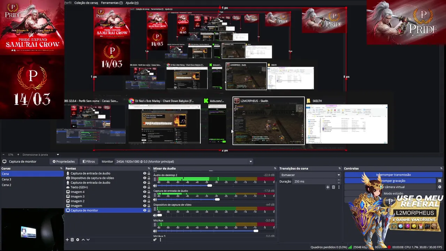The width and height of the screenshot is (446, 251).
Task: Zoom in preview with plus icon
Action: click(18, 154)
